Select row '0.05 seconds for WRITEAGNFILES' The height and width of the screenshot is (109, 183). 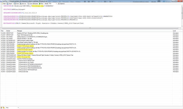pyautogui.click(x=91, y=70)
